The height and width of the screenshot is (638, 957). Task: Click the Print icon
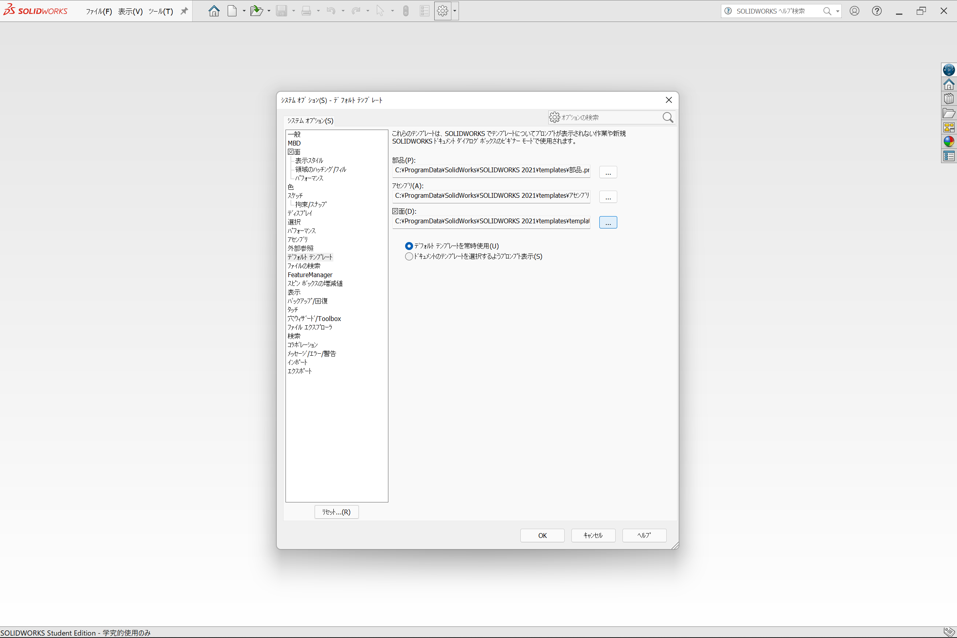tap(306, 11)
